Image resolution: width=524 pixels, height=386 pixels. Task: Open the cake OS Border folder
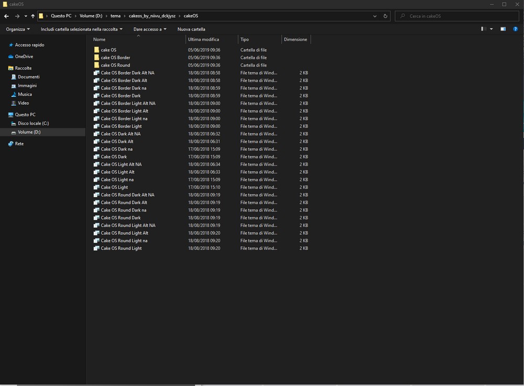click(x=115, y=58)
